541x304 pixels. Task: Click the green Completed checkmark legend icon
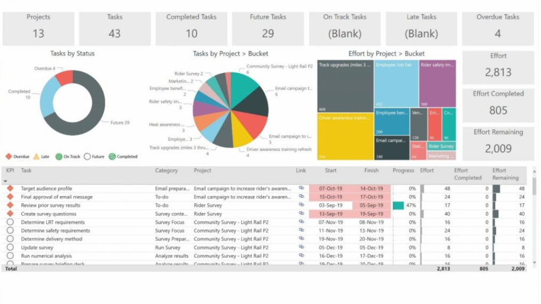point(112,157)
